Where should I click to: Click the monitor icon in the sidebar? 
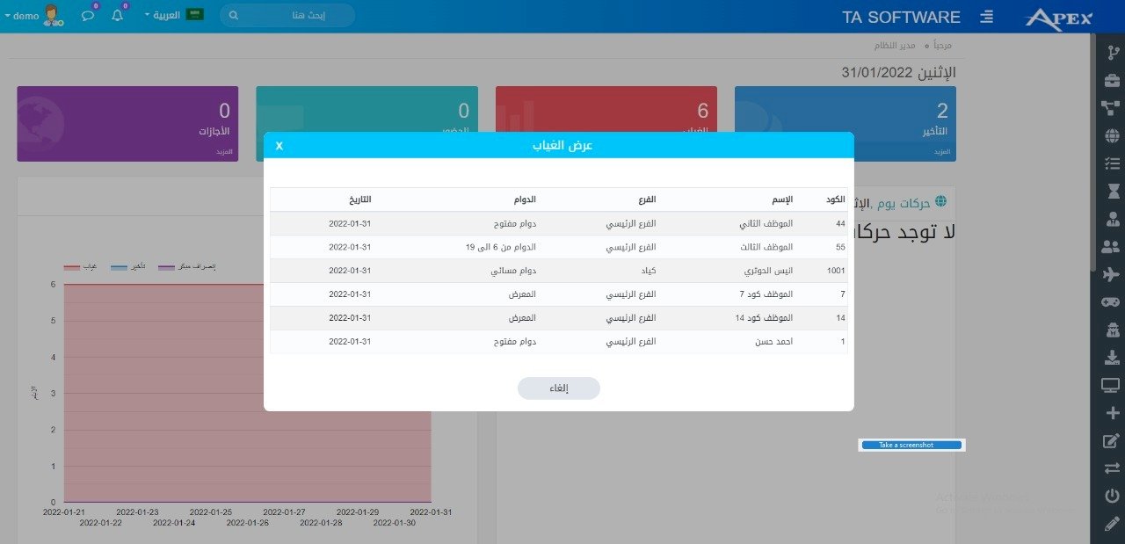pyautogui.click(x=1111, y=385)
